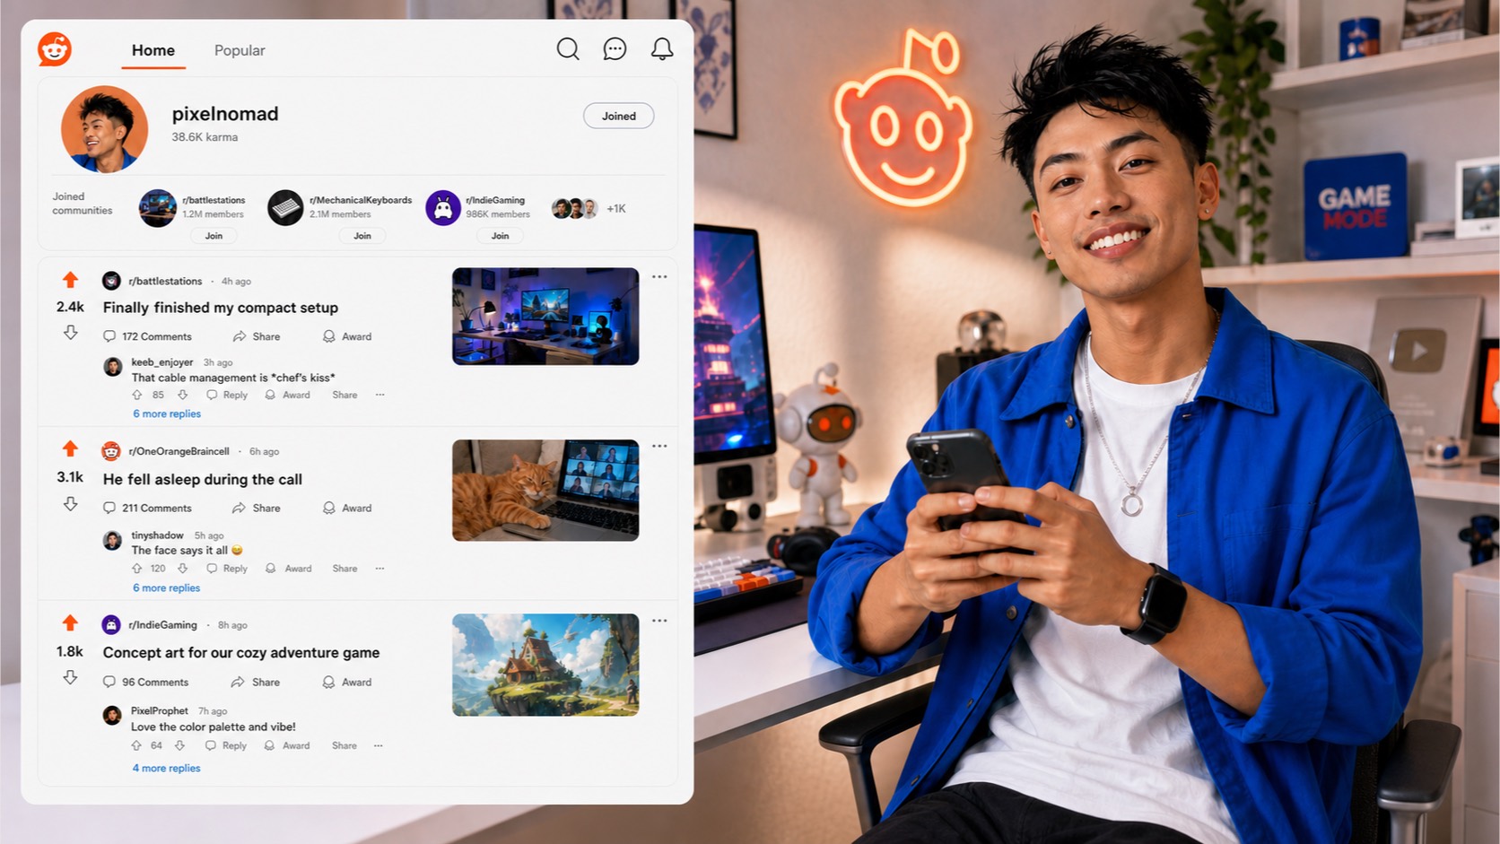Share tinyshadow's comment
This screenshot has height=844, width=1500.
344,569
